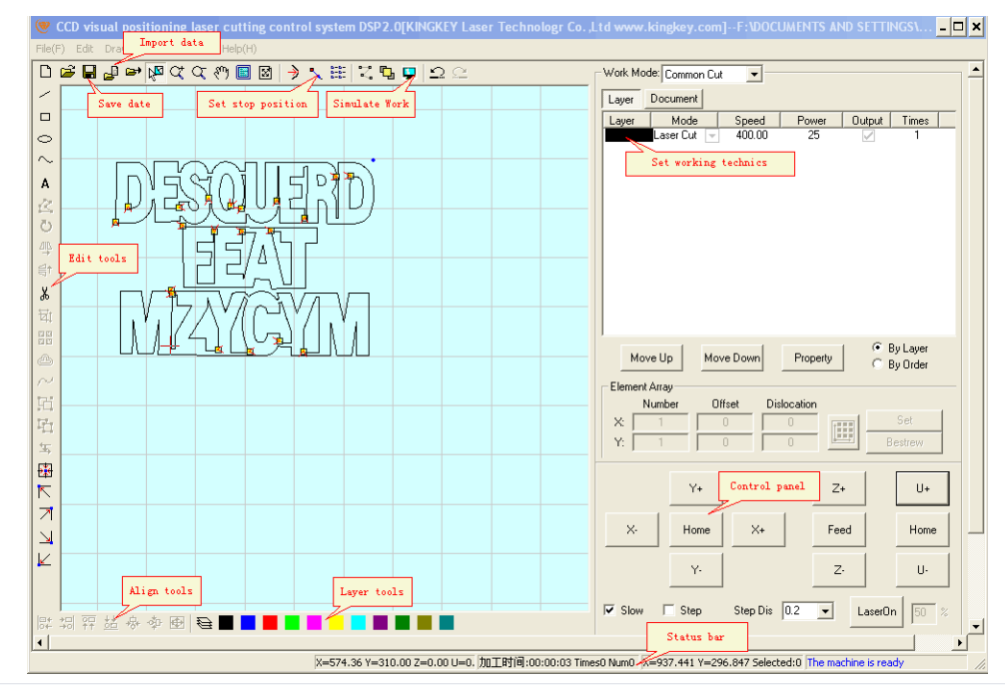The image size is (1005, 685).
Task: Choose the pan hand tool
Action: tap(221, 73)
